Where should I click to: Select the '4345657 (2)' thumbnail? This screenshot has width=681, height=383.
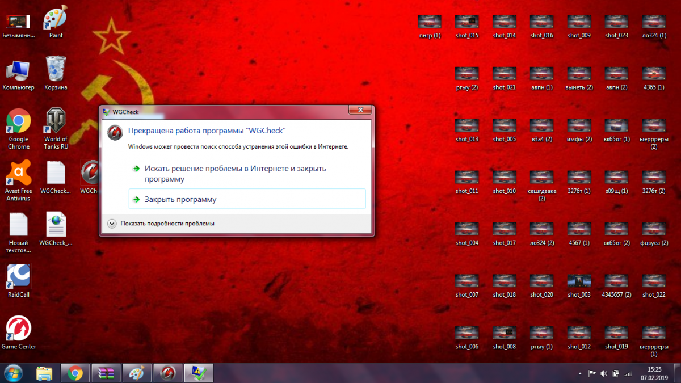tap(616, 287)
